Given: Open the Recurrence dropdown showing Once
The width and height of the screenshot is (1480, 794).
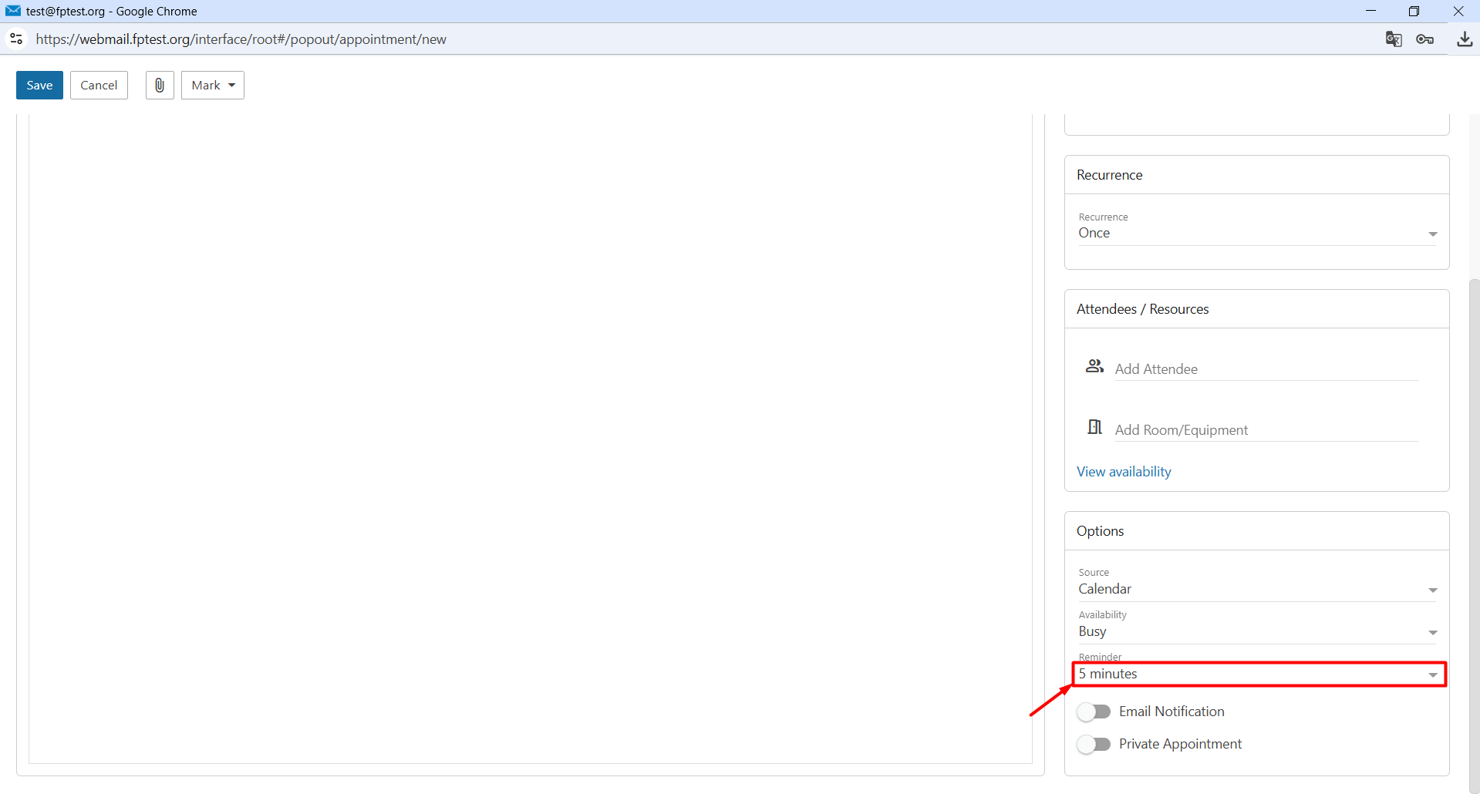Looking at the screenshot, I should tap(1258, 233).
